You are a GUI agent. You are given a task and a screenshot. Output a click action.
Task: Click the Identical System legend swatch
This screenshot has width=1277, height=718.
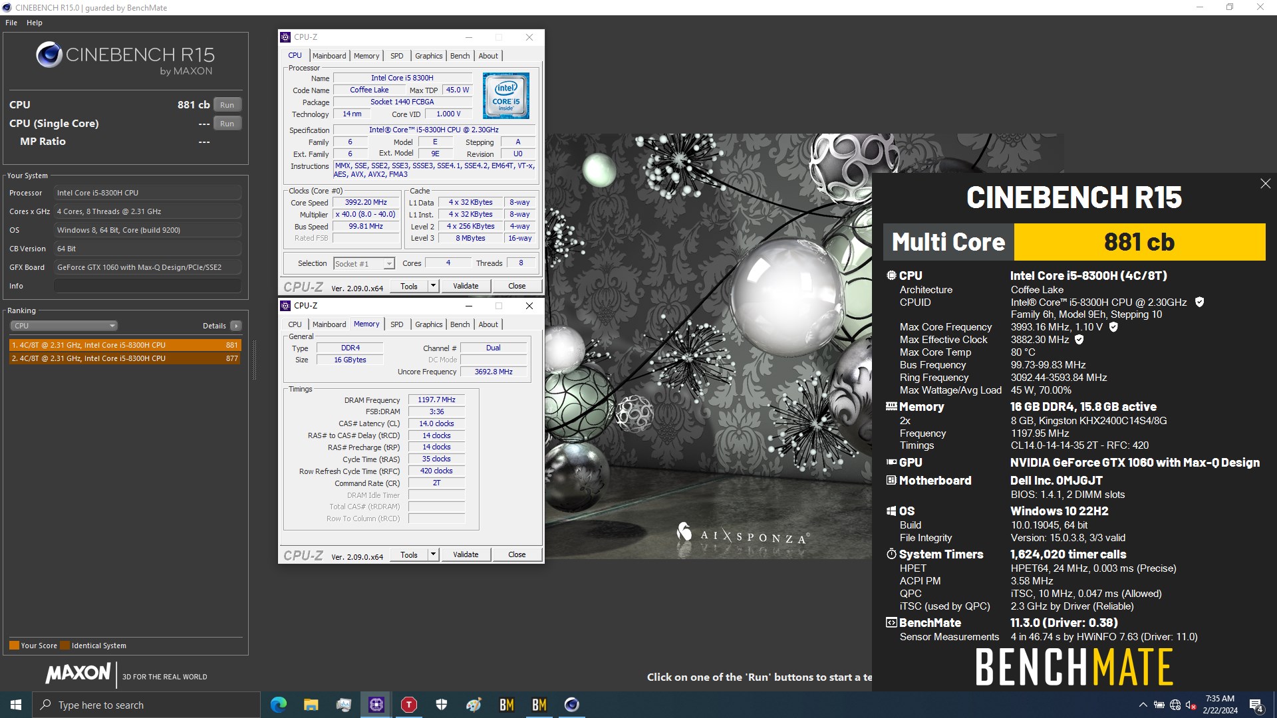tap(65, 646)
